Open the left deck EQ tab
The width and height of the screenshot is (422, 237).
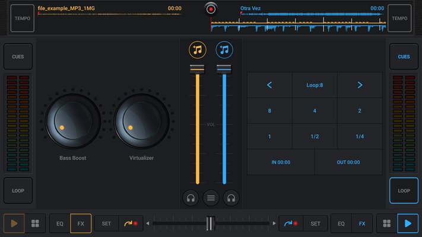tap(60, 223)
